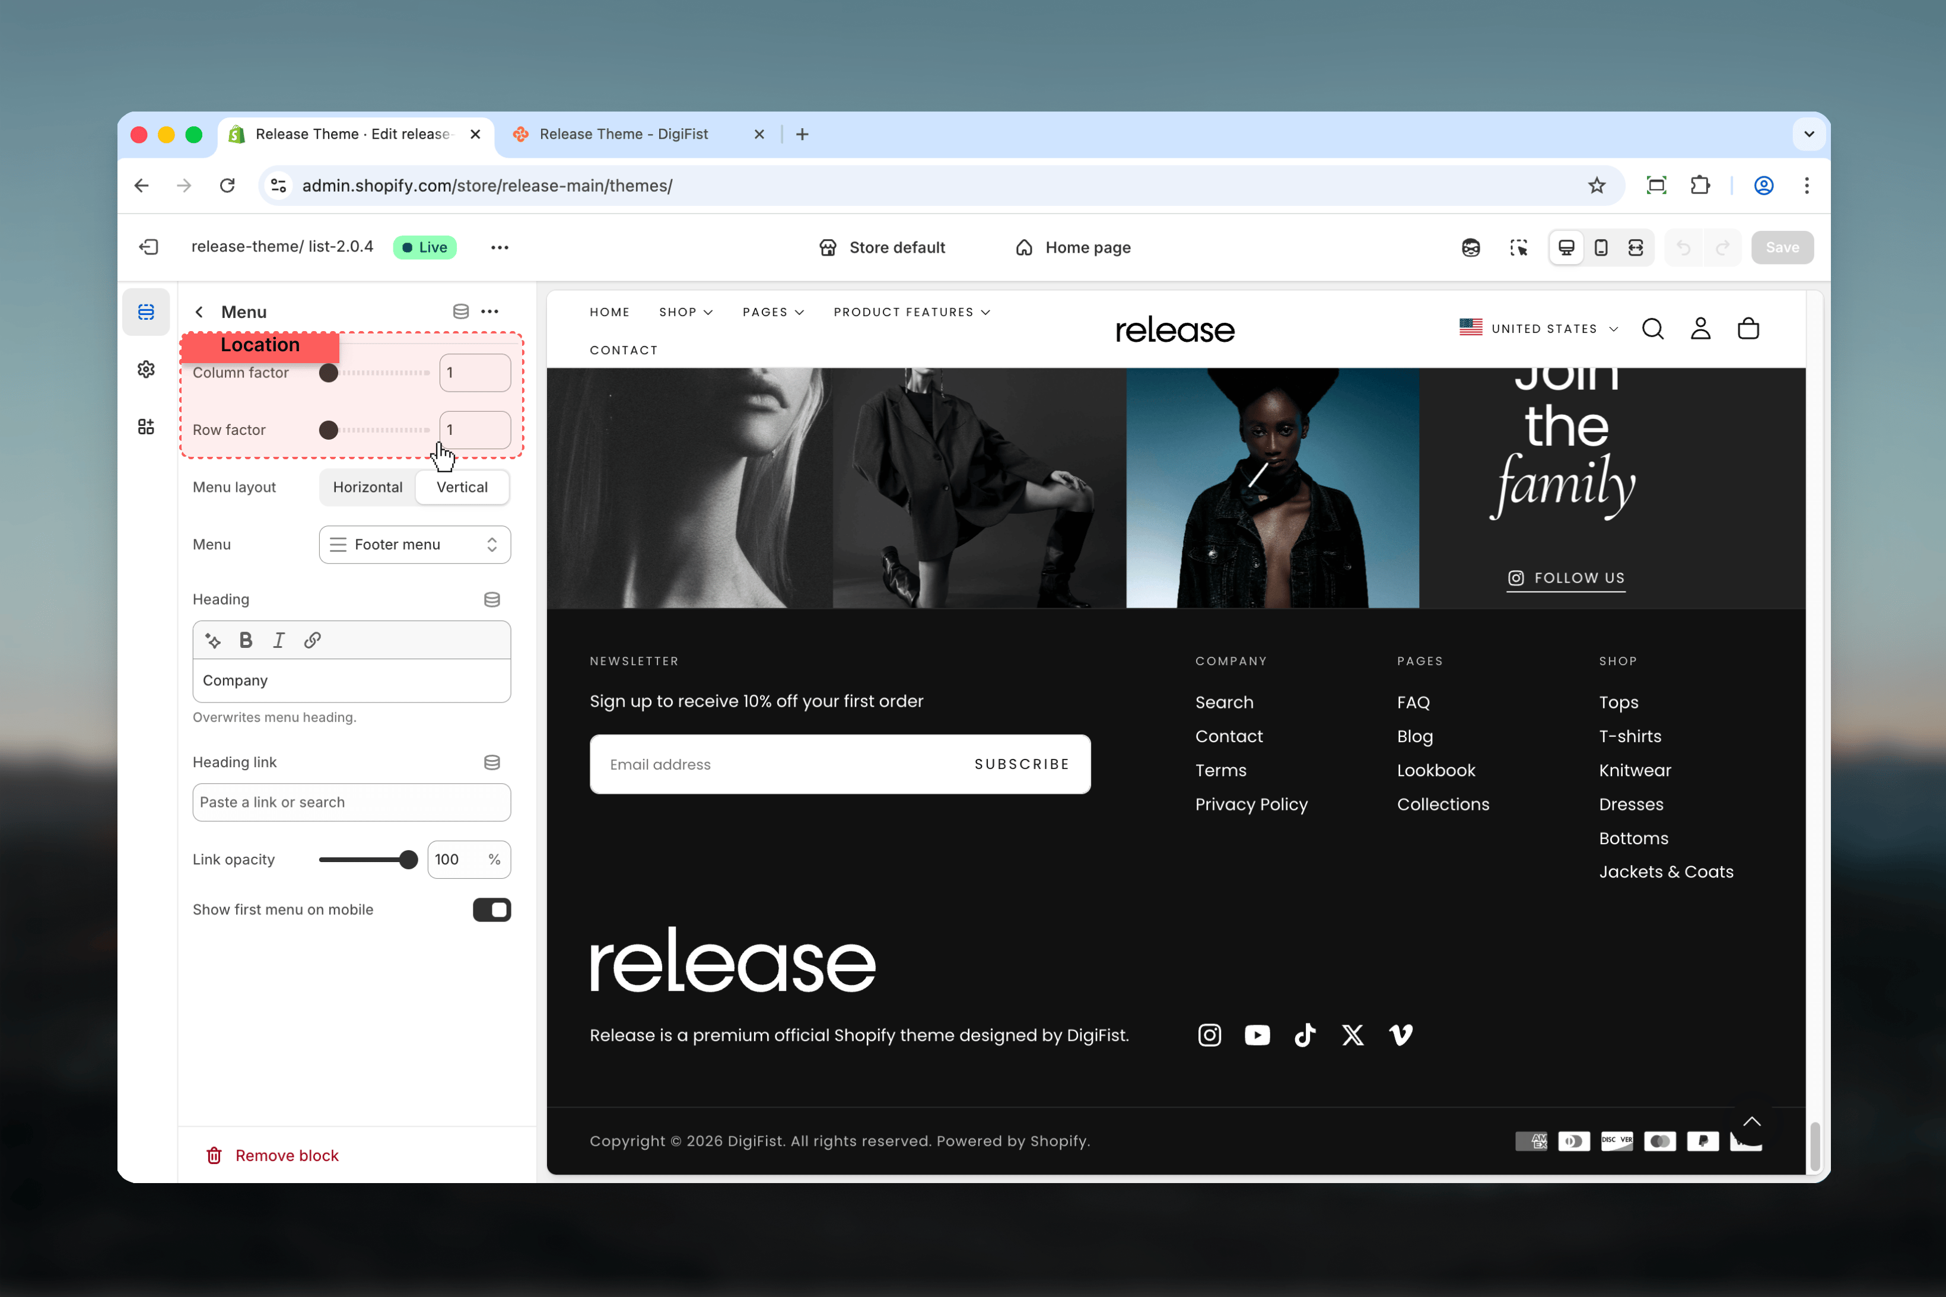Open the theme more actions menu
This screenshot has height=1297, width=1946.
coord(500,247)
